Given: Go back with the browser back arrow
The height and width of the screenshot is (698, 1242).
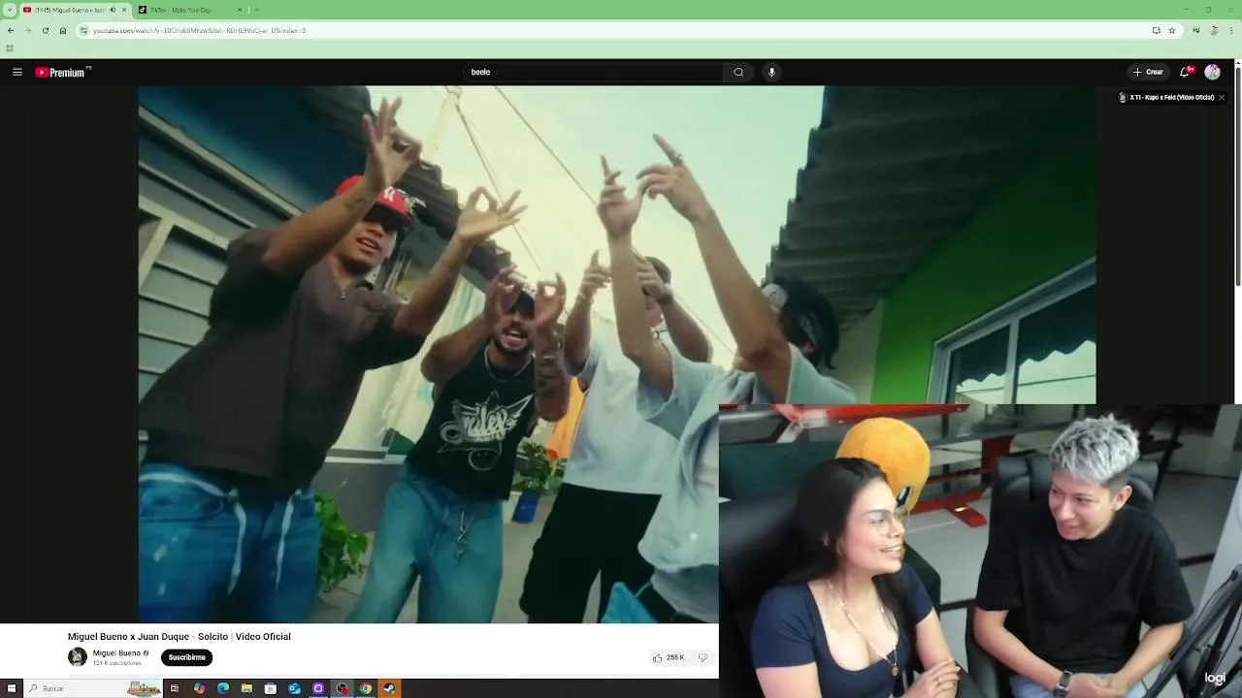Looking at the screenshot, I should click(11, 30).
